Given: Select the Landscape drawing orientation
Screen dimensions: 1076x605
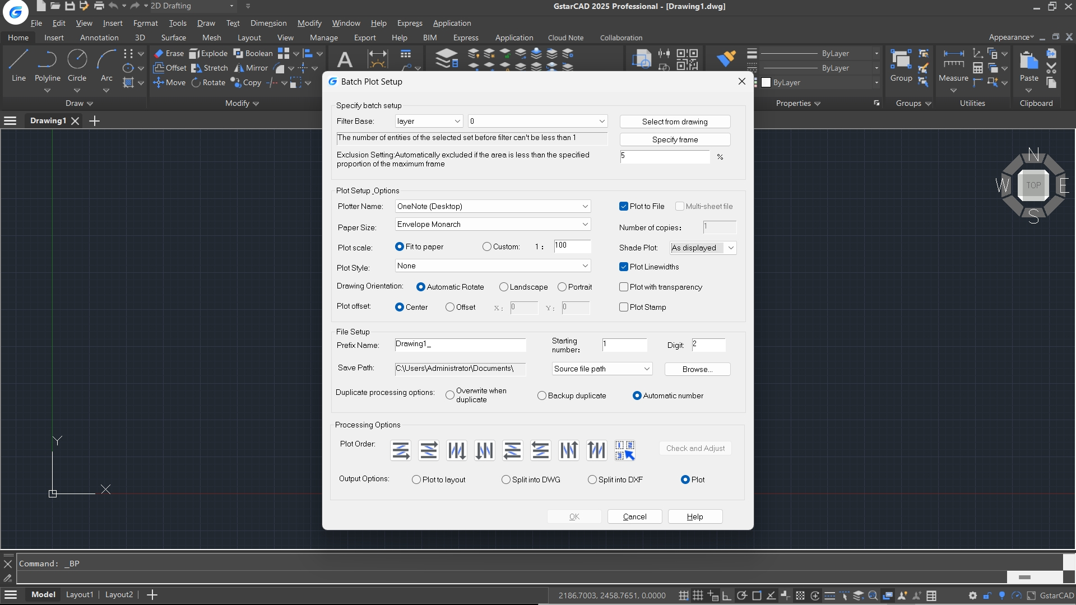Looking at the screenshot, I should (x=505, y=287).
